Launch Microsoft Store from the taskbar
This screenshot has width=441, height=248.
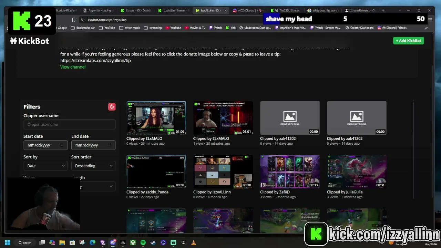coord(72,242)
